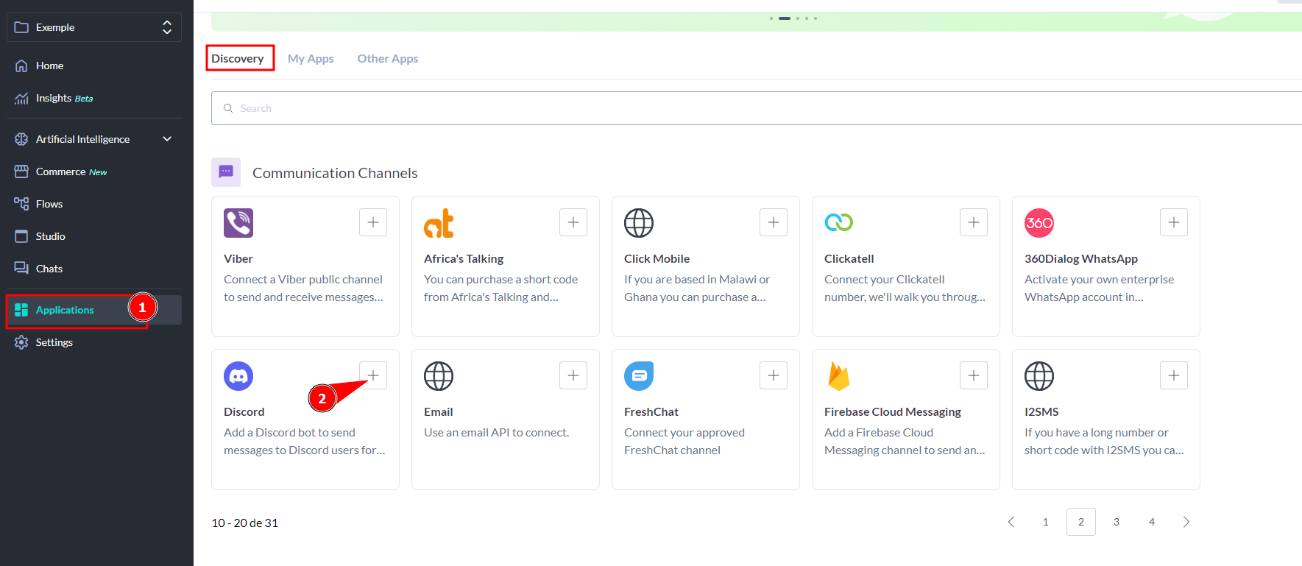Add FreshChat channel via plus button
The height and width of the screenshot is (566, 1302).
pos(774,375)
